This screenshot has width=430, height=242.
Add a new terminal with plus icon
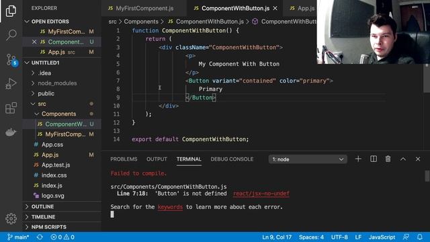(358, 159)
